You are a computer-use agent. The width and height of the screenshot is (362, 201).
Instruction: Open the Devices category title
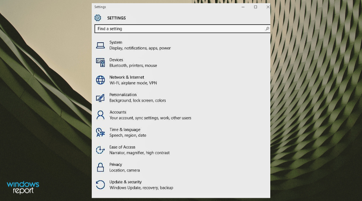116,60
